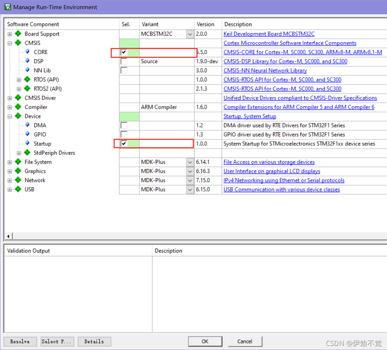
Task: Open File Access on various storage devices link
Action: [269, 162]
